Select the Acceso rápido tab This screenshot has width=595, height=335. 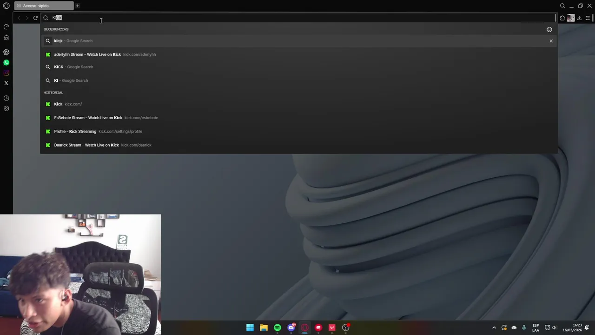click(x=44, y=6)
